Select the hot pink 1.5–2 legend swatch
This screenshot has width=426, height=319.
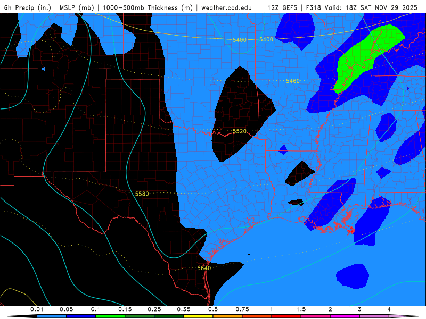pyautogui.click(x=316, y=316)
